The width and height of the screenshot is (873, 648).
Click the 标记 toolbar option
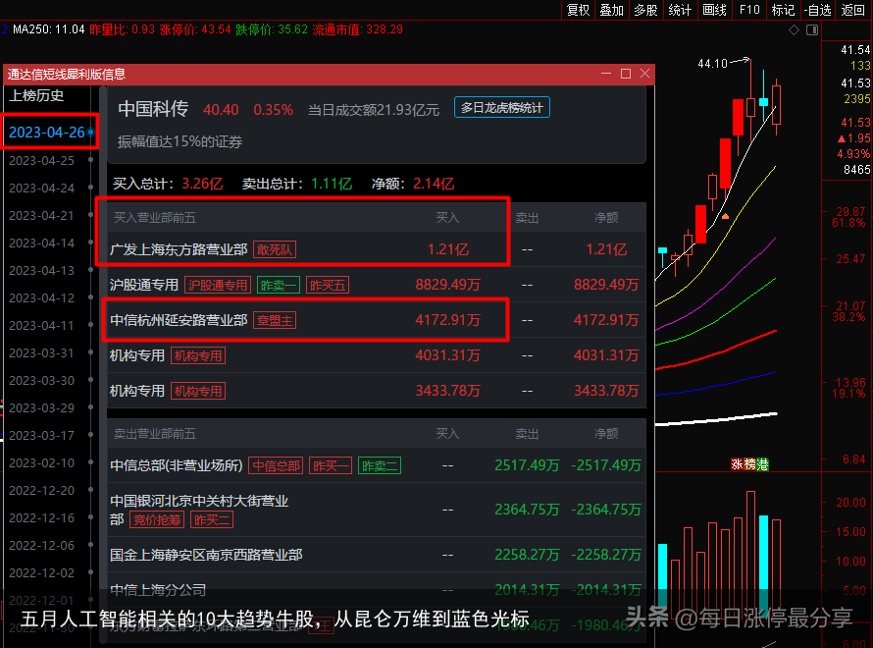pos(783,10)
